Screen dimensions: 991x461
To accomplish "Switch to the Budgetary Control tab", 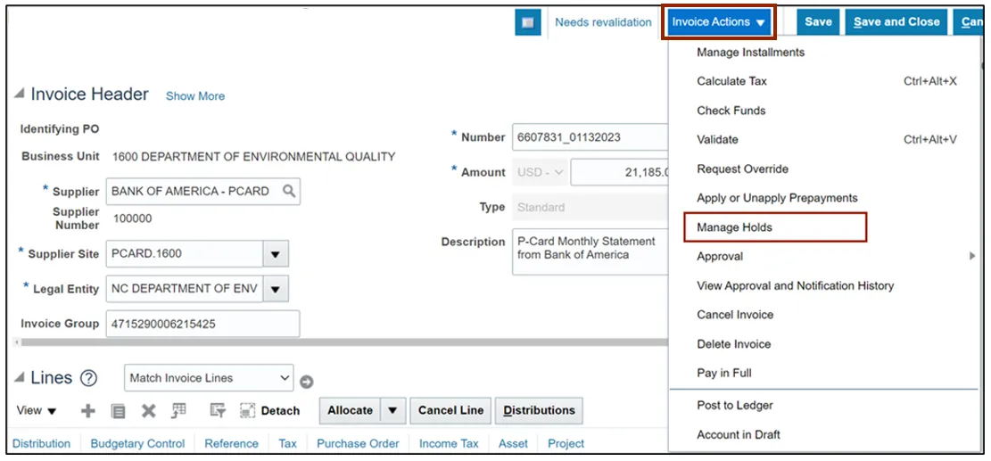I will [x=137, y=443].
